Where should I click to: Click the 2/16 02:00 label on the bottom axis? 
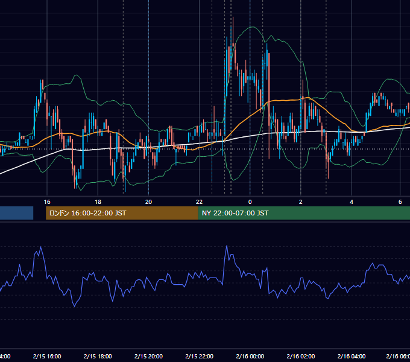pos(301,356)
